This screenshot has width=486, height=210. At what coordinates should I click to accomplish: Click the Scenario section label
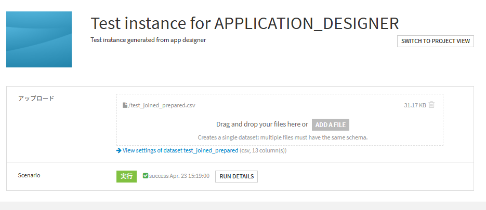tap(29, 175)
